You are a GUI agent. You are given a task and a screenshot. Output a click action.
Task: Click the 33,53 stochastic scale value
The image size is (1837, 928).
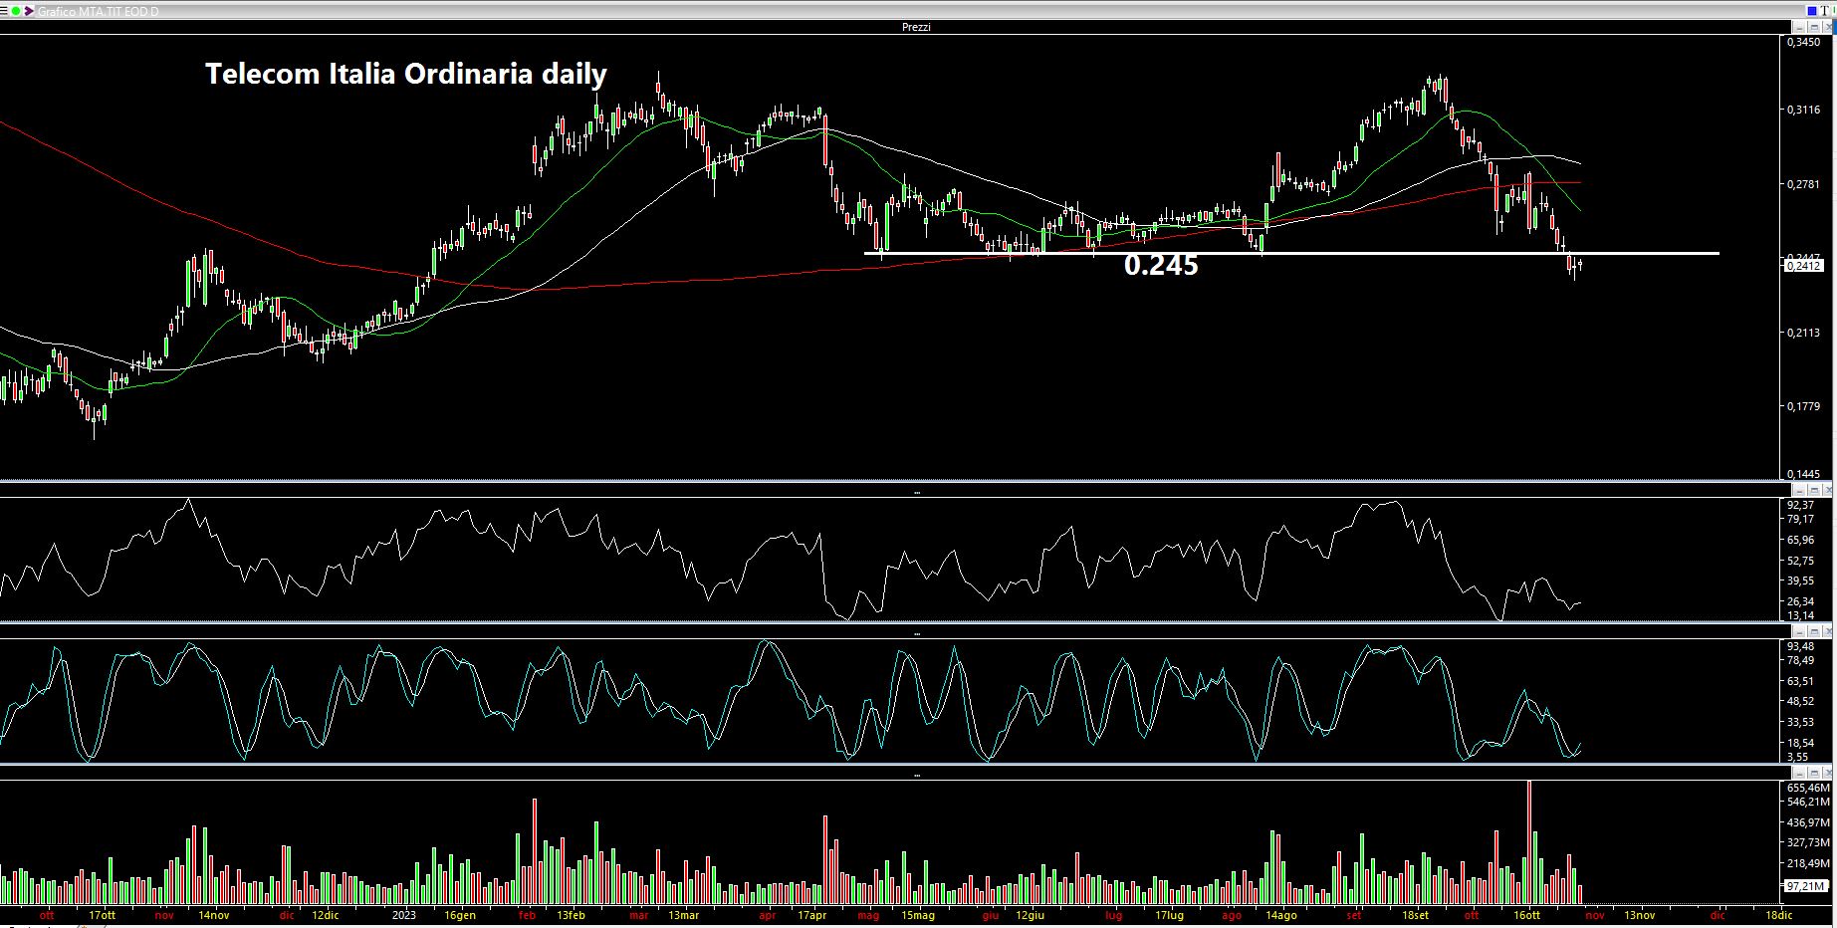point(1800,722)
